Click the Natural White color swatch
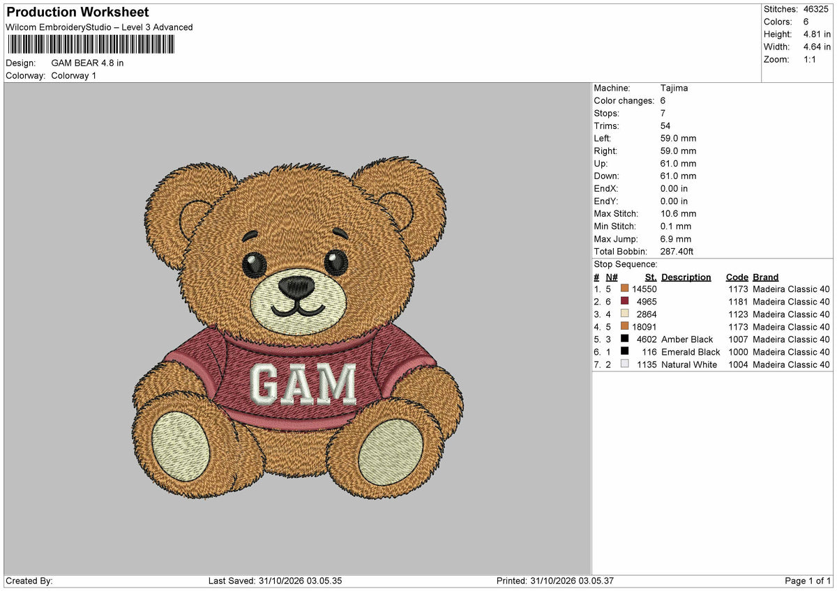Screen dimensions: 837x591 pos(624,364)
